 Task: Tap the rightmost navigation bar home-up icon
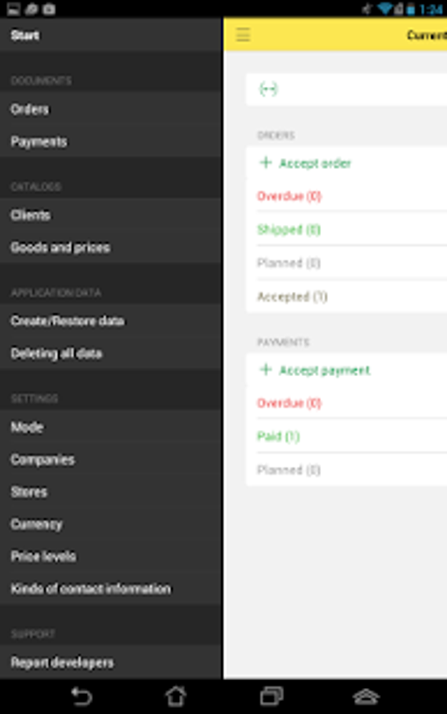coord(366,696)
